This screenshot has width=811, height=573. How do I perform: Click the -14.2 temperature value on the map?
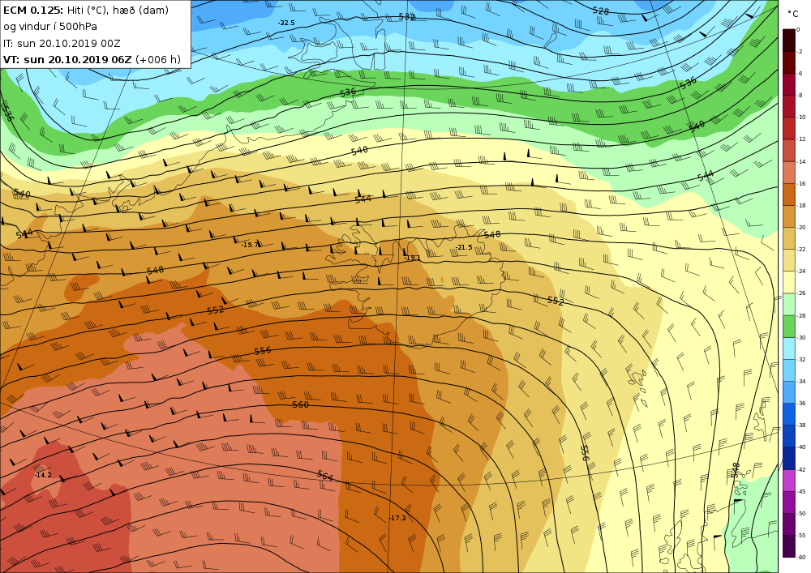[x=43, y=475]
